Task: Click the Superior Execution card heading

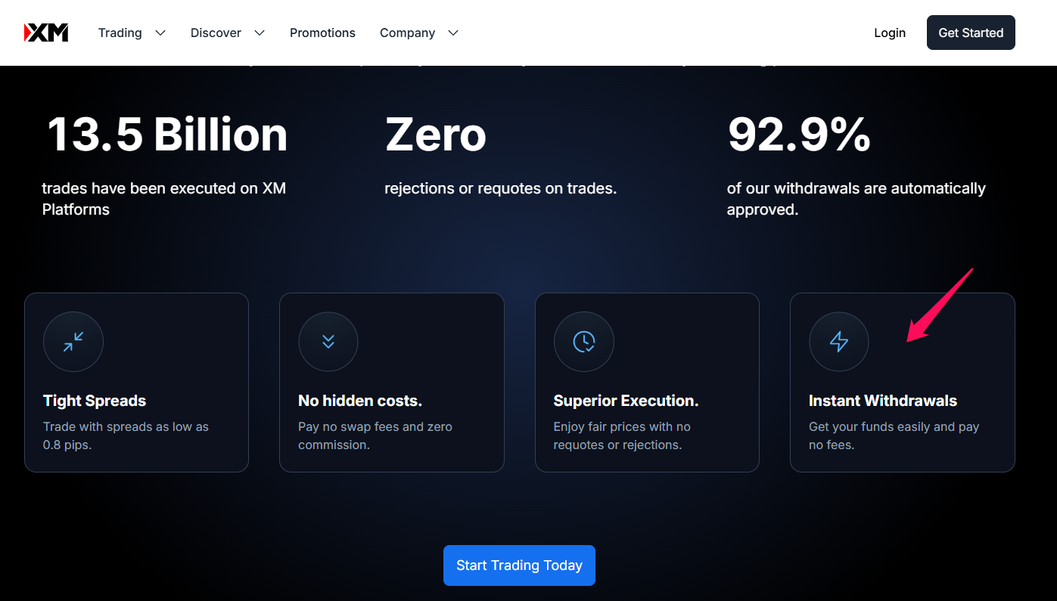Action: [626, 401]
